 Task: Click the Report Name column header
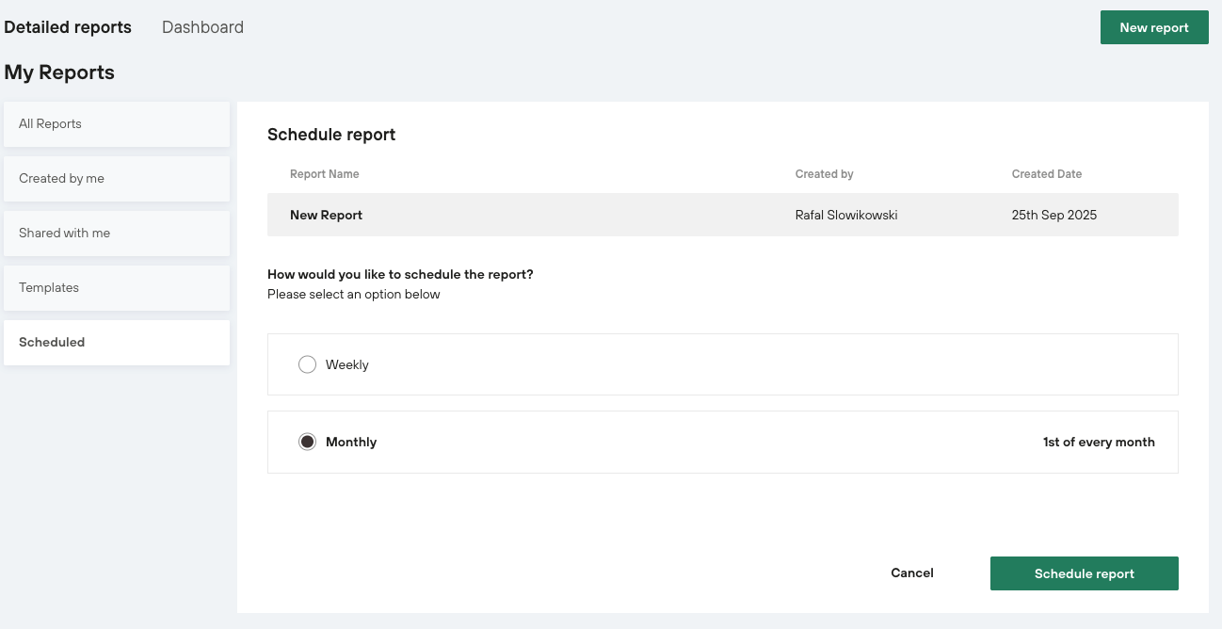tap(324, 174)
